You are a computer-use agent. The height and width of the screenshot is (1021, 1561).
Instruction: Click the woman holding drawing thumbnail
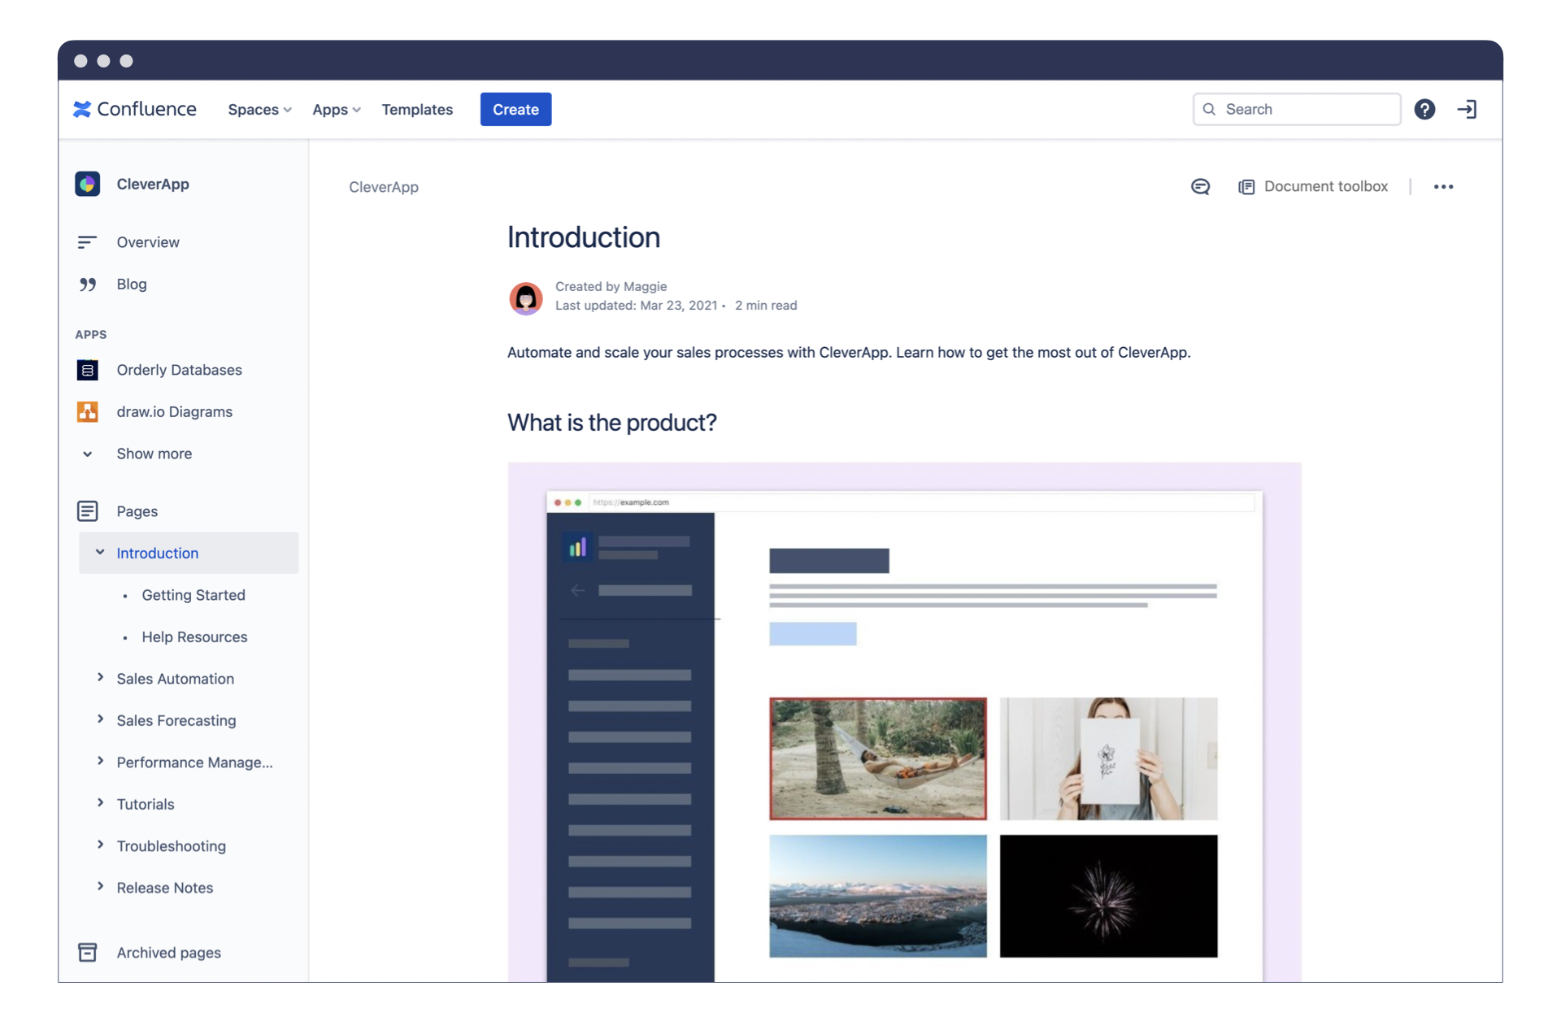(1109, 758)
